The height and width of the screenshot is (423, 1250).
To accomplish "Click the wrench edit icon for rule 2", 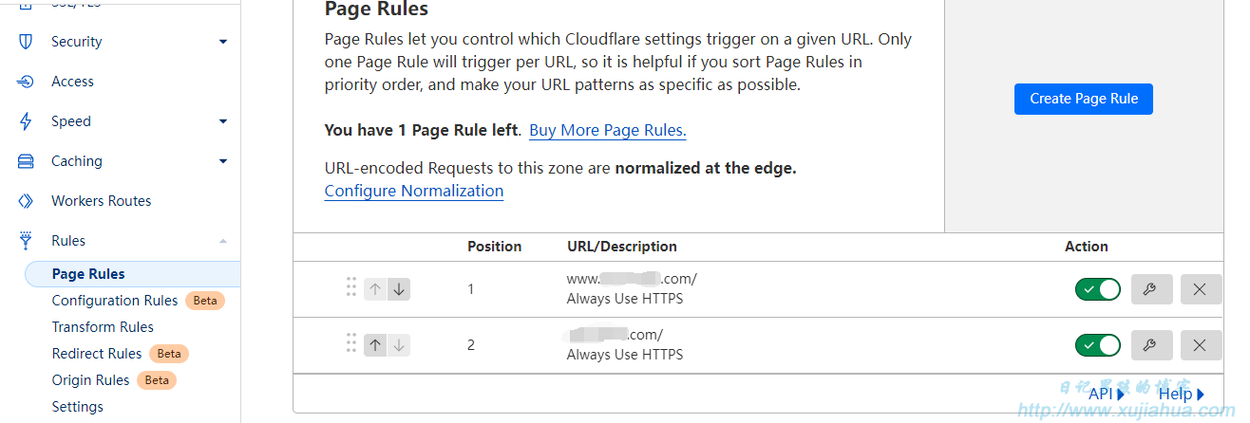I will point(1151,345).
